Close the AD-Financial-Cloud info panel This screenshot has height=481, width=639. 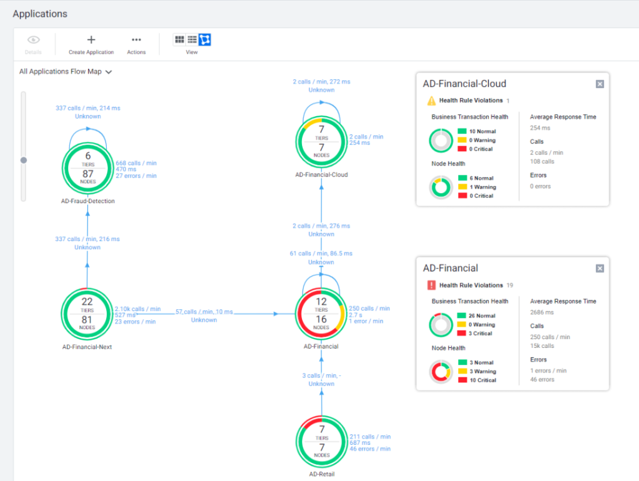(600, 84)
